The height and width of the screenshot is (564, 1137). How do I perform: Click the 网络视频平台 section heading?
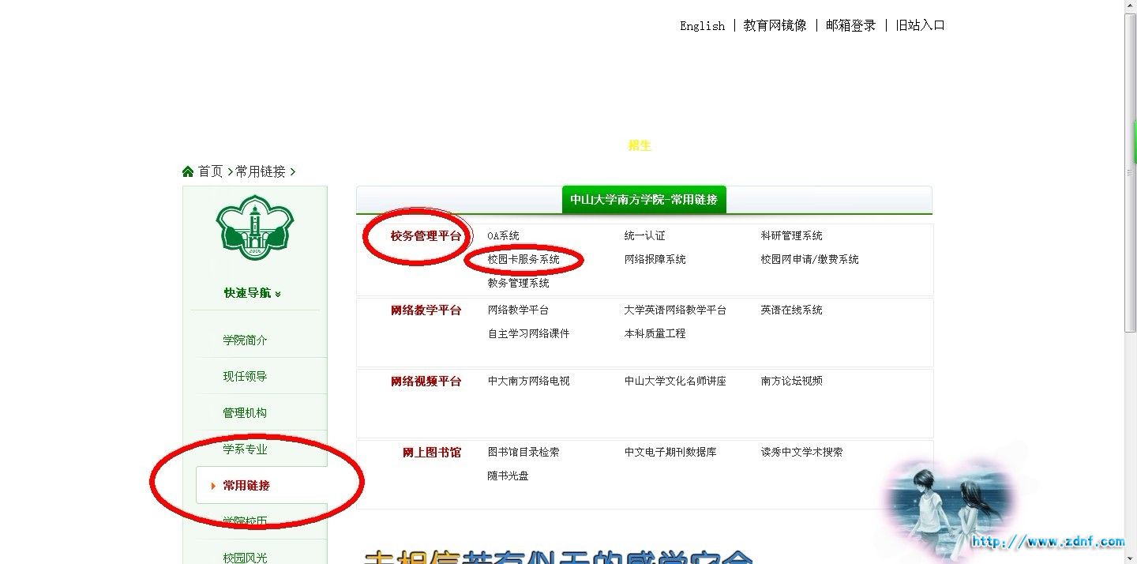pos(426,381)
